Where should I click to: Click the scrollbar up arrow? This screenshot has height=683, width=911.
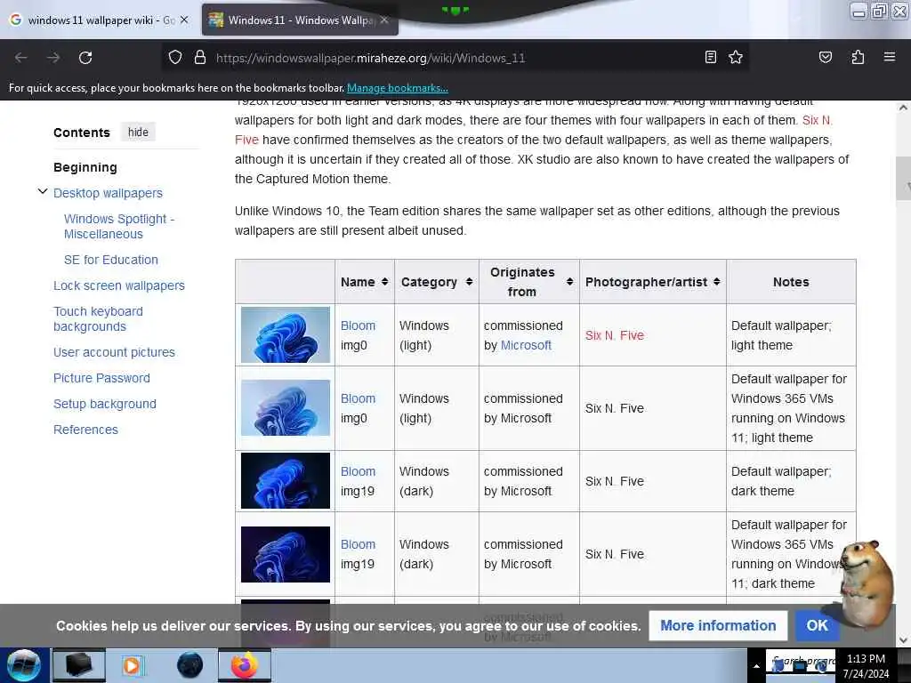903,108
